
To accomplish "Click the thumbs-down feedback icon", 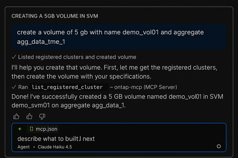I will pos(42,116).
